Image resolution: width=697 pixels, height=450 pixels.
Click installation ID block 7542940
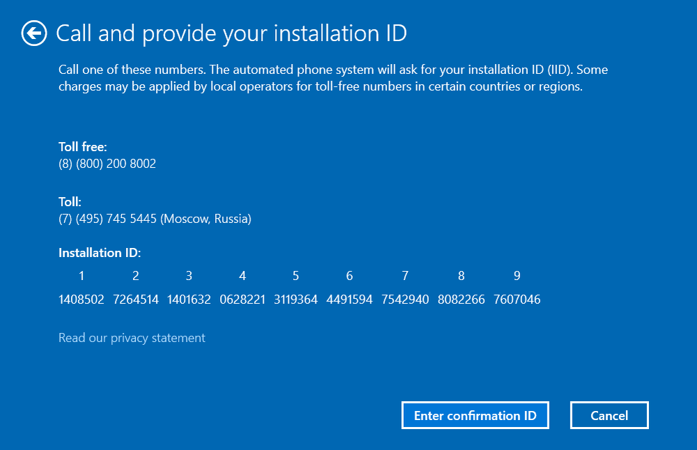(x=405, y=300)
